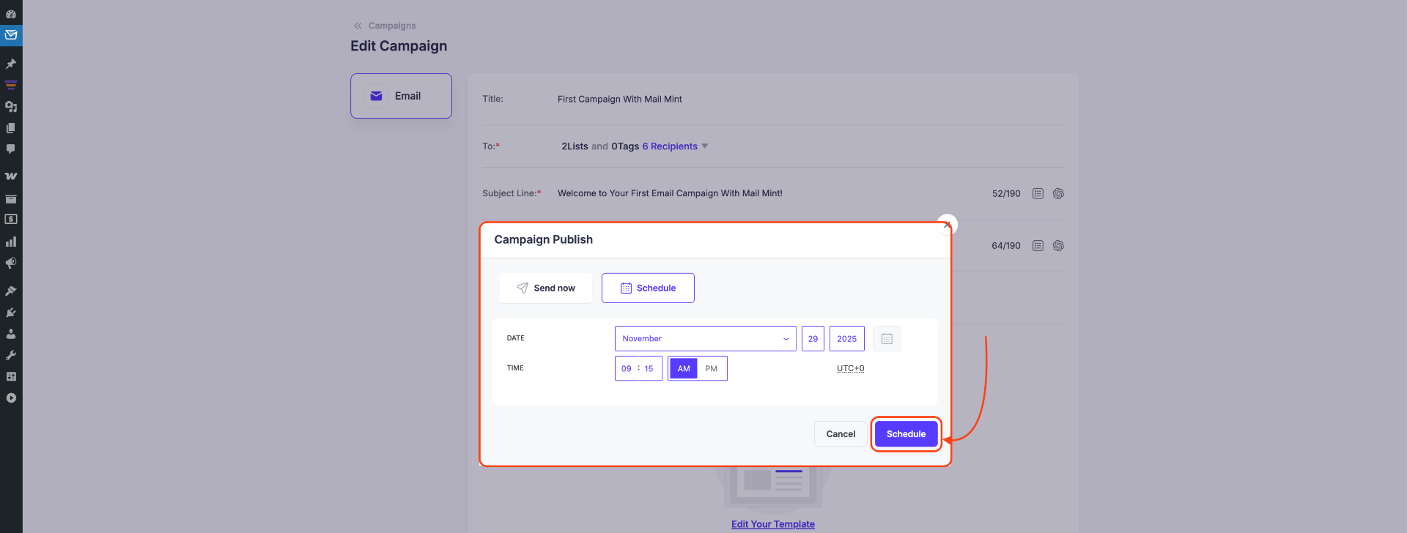Switch to the Send now option

click(546, 288)
